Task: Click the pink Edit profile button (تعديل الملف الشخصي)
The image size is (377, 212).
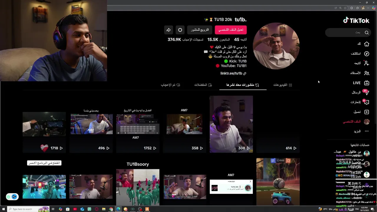Action: (x=231, y=30)
